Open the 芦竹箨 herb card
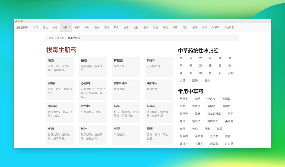 point(93,112)
